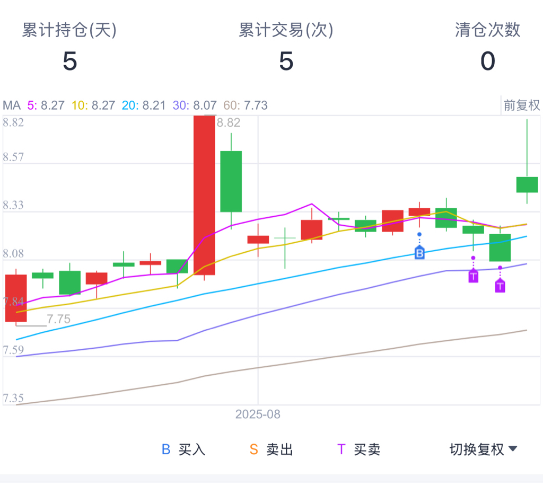This screenshot has height=486, width=543.
Task: Click the 买入 legend text
Action: 192,449
